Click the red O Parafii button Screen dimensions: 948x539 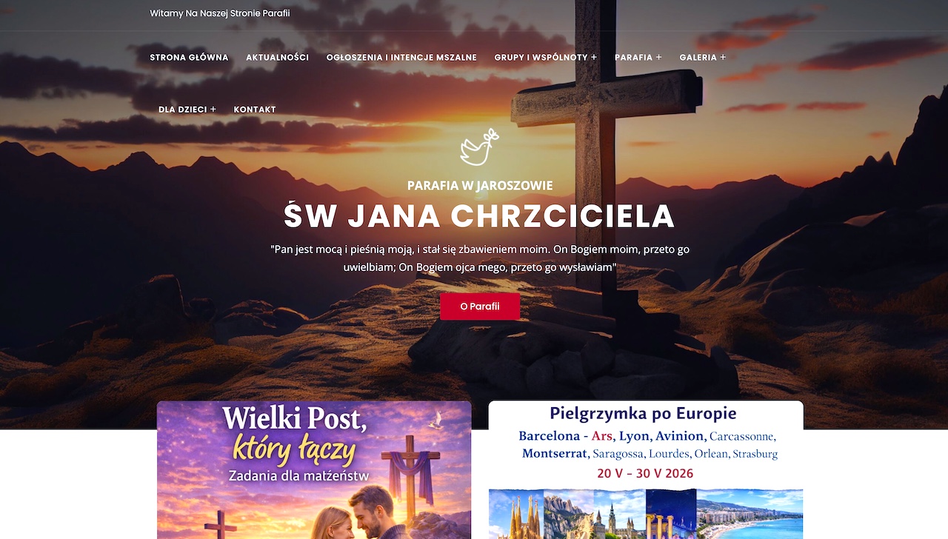(x=480, y=307)
